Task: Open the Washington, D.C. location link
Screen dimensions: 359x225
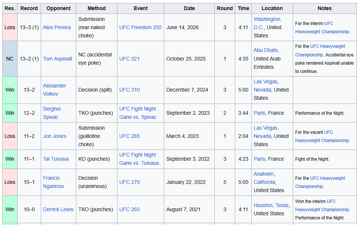Action: pos(267,23)
